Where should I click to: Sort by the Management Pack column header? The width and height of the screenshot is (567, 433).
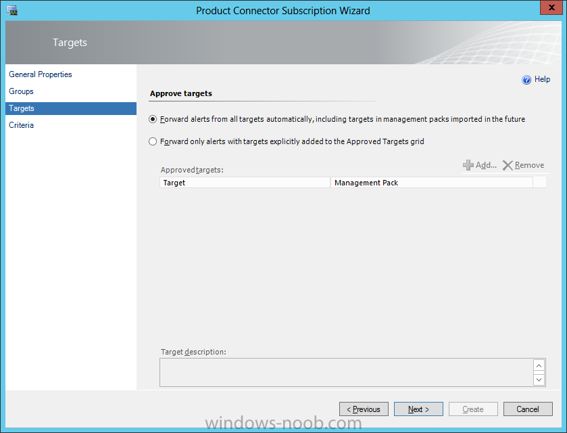click(432, 183)
